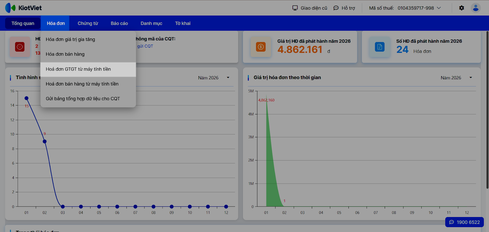Open Hóa đơn giá trị gia tăng
This screenshot has width=489, height=232.
click(70, 39)
